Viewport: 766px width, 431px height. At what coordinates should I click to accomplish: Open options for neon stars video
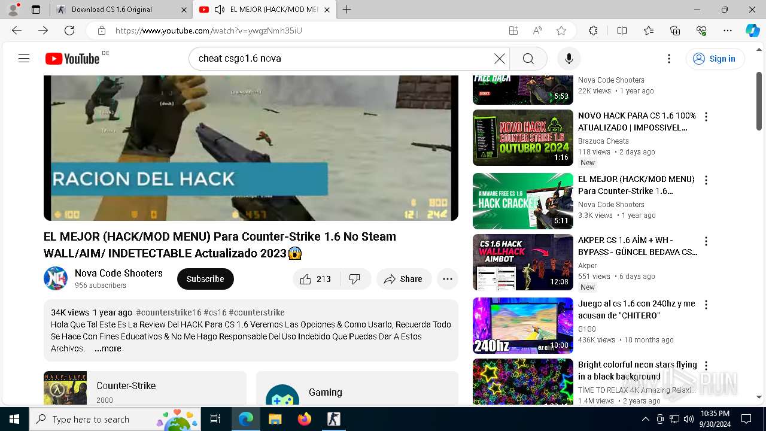pyautogui.click(x=706, y=366)
